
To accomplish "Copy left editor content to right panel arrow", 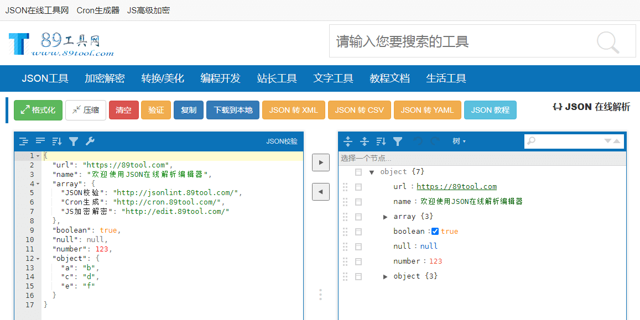I will coord(320,162).
